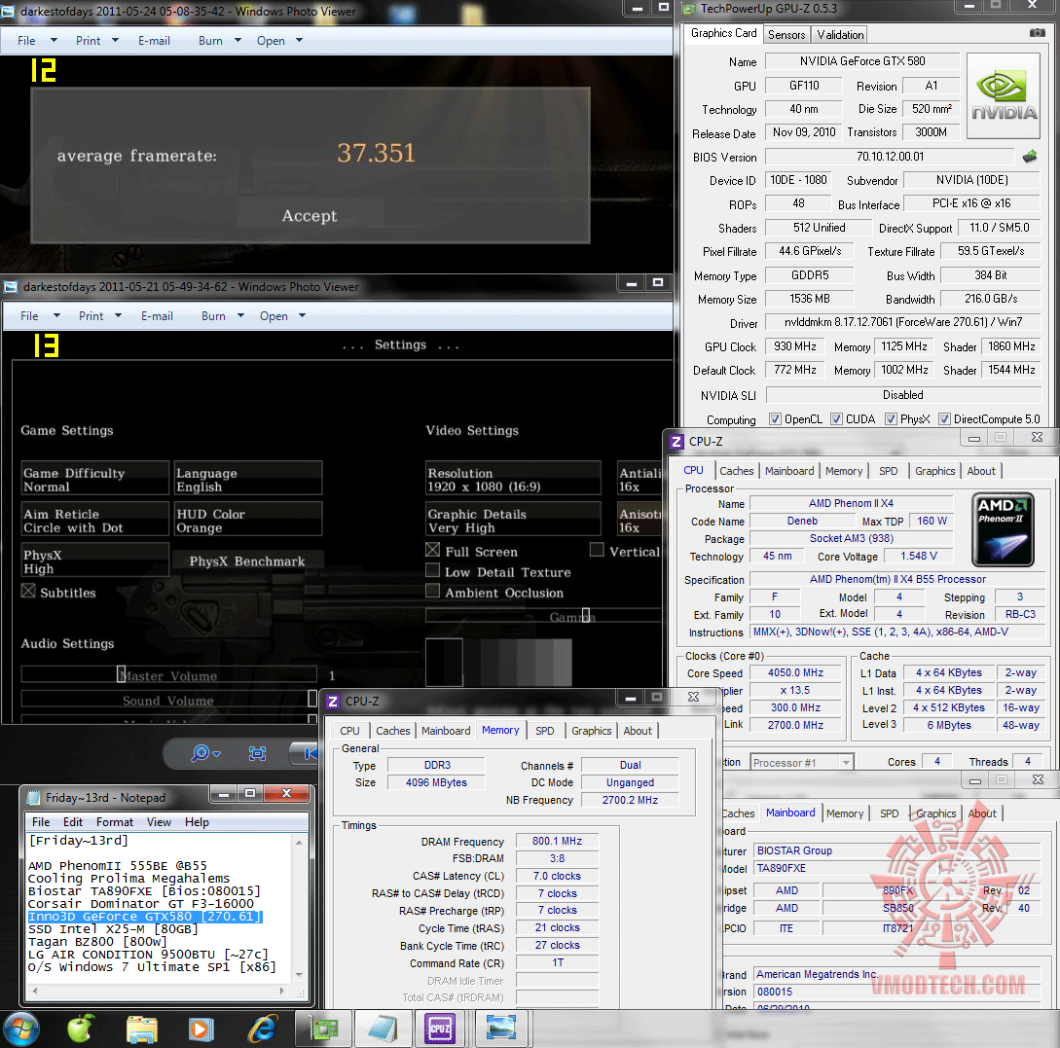This screenshot has width=1060, height=1048.
Task: Click the Graphic Details Very High setting
Action: (x=513, y=521)
